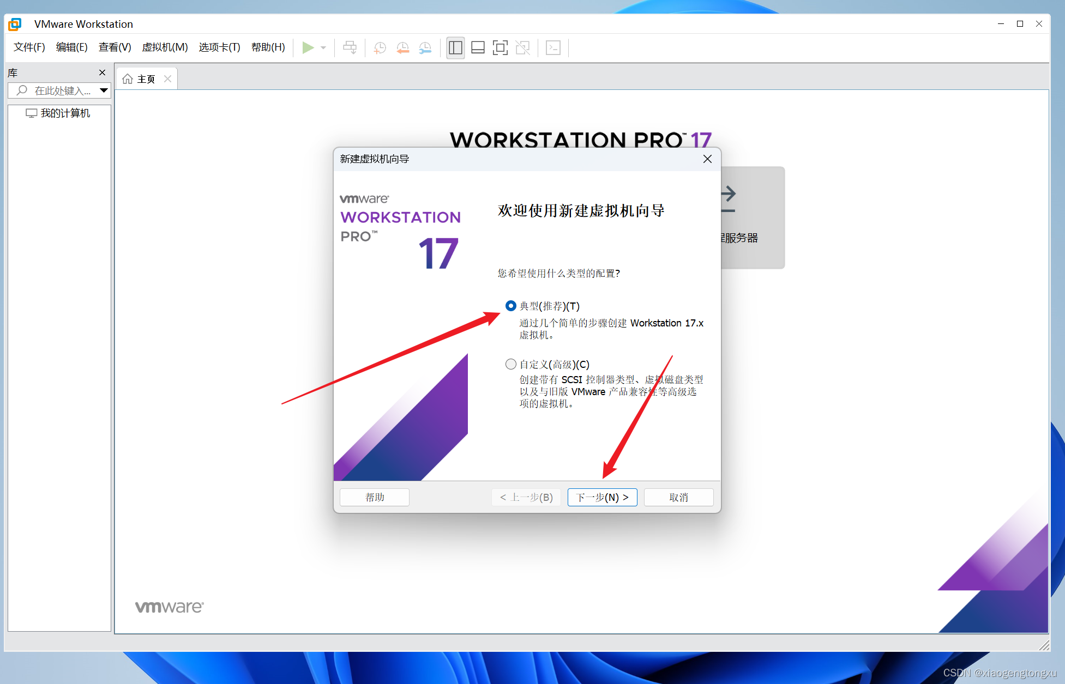
Task: Maximize the VMware Workstation window
Action: click(1020, 23)
